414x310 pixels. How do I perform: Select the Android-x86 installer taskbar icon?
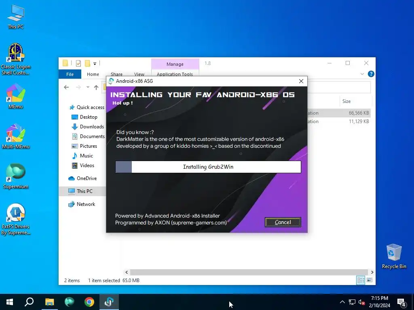tap(109, 302)
